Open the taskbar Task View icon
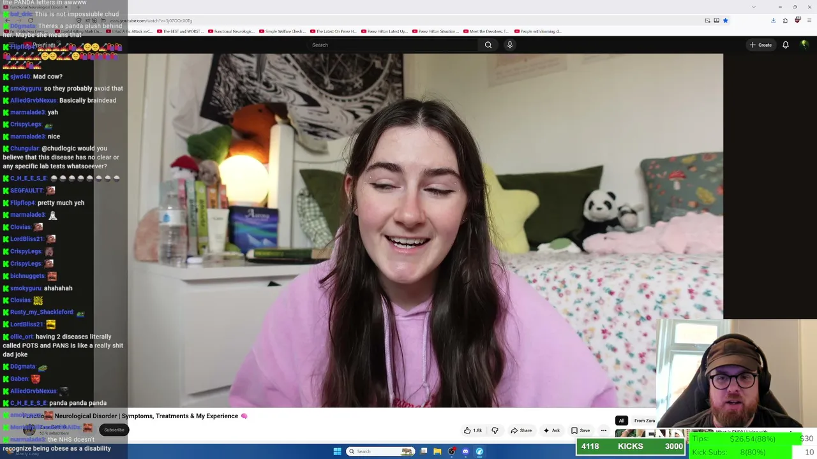This screenshot has width=817, height=459. point(423,451)
